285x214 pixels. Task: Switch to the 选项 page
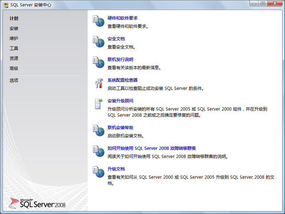pos(14,81)
